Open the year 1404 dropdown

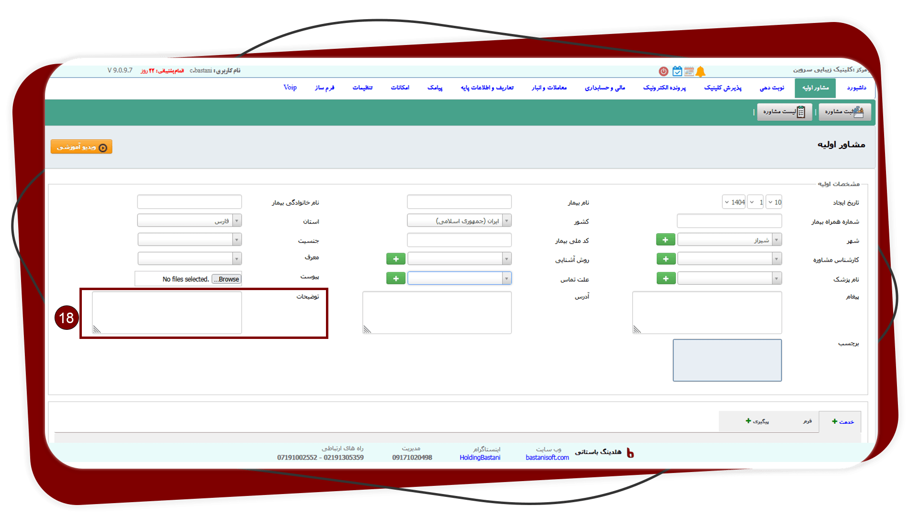[734, 202]
